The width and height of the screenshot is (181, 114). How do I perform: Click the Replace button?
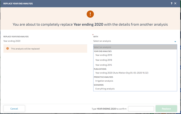pos(166,109)
